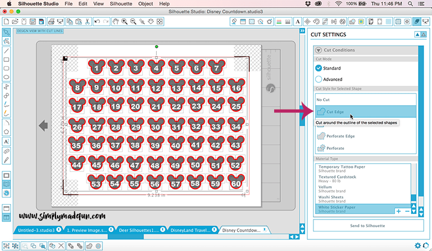This screenshot has height=251, width=432.
Task: Create a new document with toolbar icon
Action: [6, 22]
